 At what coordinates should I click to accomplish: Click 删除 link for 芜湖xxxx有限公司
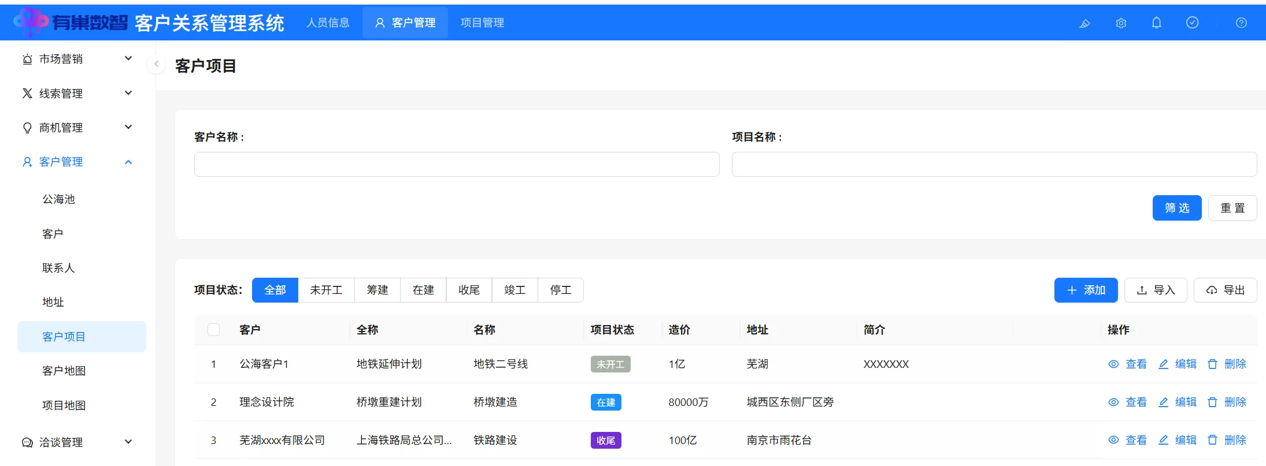(1235, 440)
